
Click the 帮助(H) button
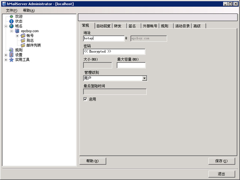pos(93,161)
